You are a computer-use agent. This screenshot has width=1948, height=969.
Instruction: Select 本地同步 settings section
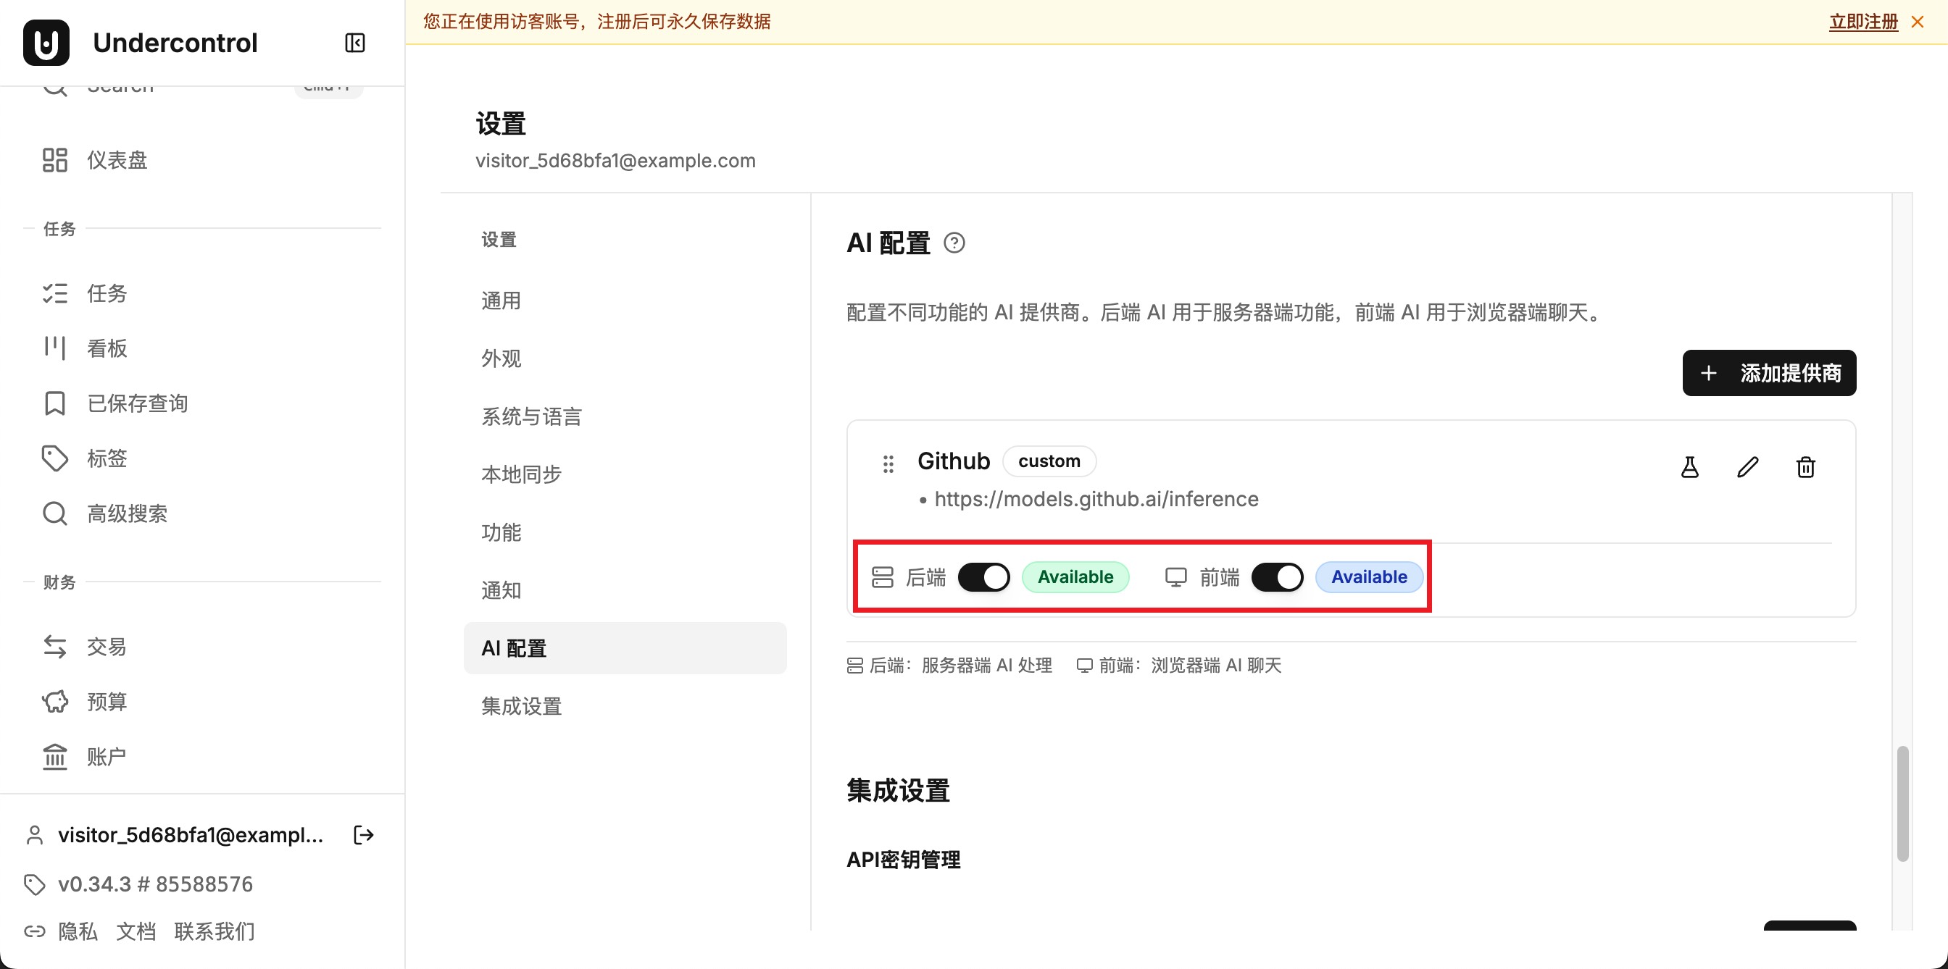click(x=625, y=474)
